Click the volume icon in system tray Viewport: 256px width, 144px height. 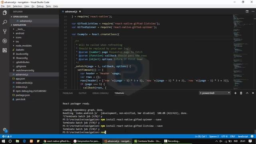221,141
